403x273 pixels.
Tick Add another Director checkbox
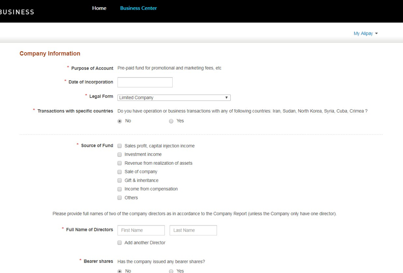pyautogui.click(x=120, y=243)
